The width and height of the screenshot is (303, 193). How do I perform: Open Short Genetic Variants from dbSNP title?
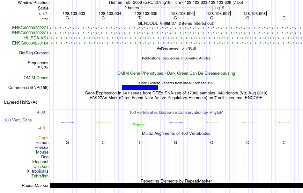(176, 83)
